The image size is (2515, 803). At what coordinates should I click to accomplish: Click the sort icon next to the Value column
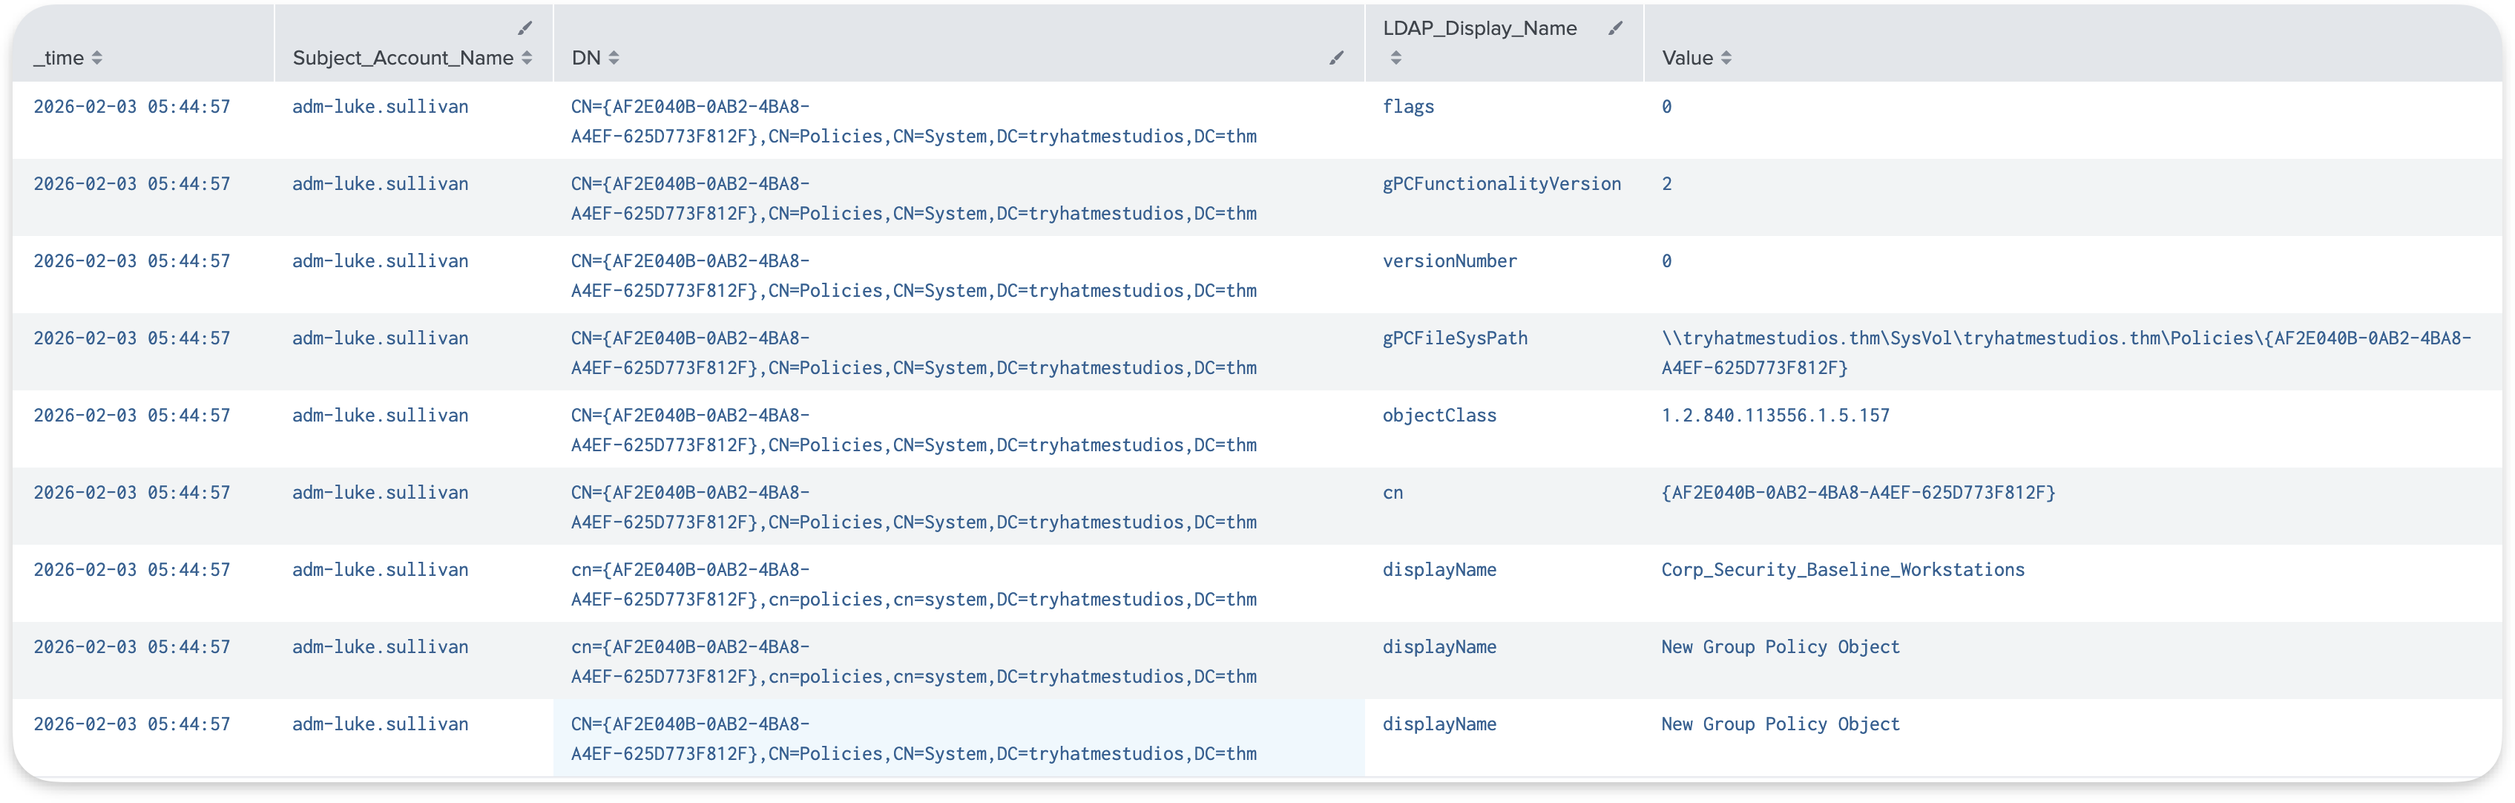coord(1726,58)
